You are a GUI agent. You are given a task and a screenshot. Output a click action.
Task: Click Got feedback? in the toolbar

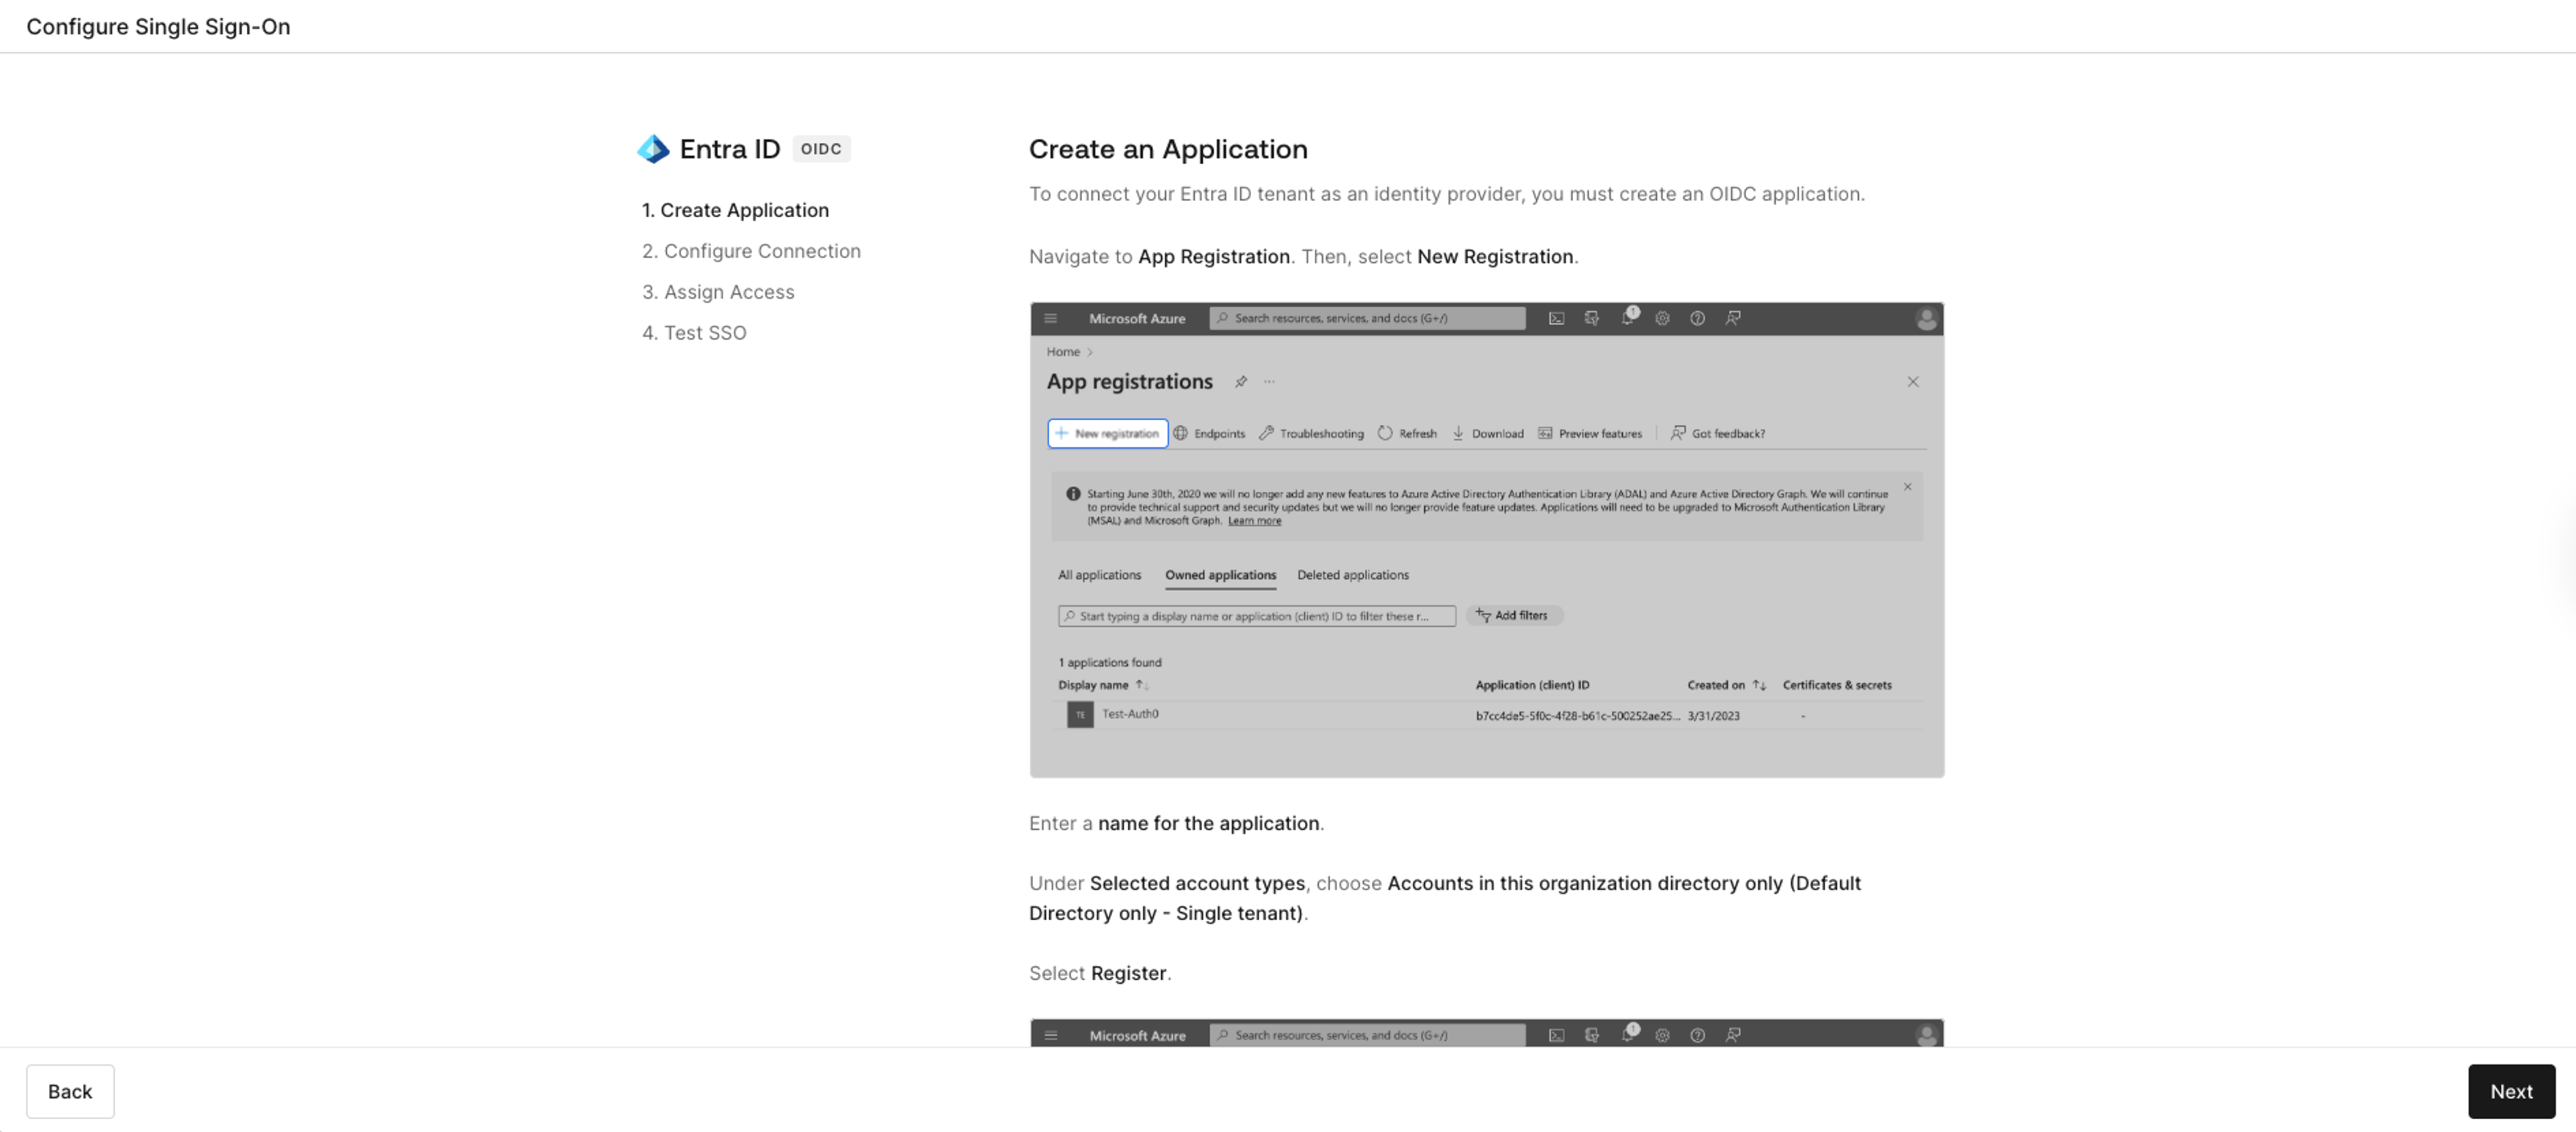[x=1717, y=434]
